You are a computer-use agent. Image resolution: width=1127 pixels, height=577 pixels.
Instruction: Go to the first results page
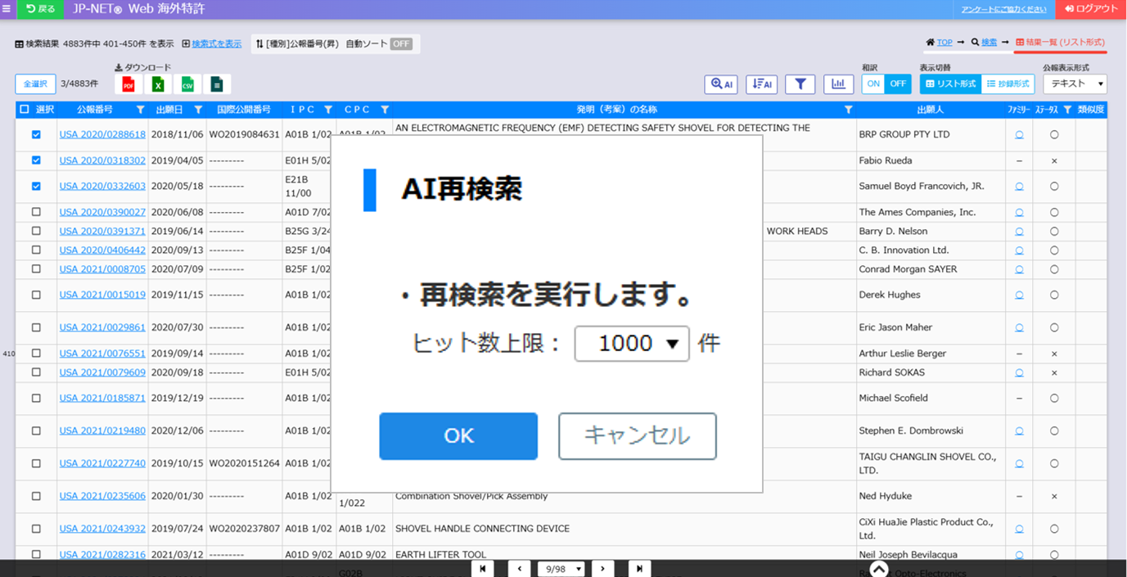[483, 568]
